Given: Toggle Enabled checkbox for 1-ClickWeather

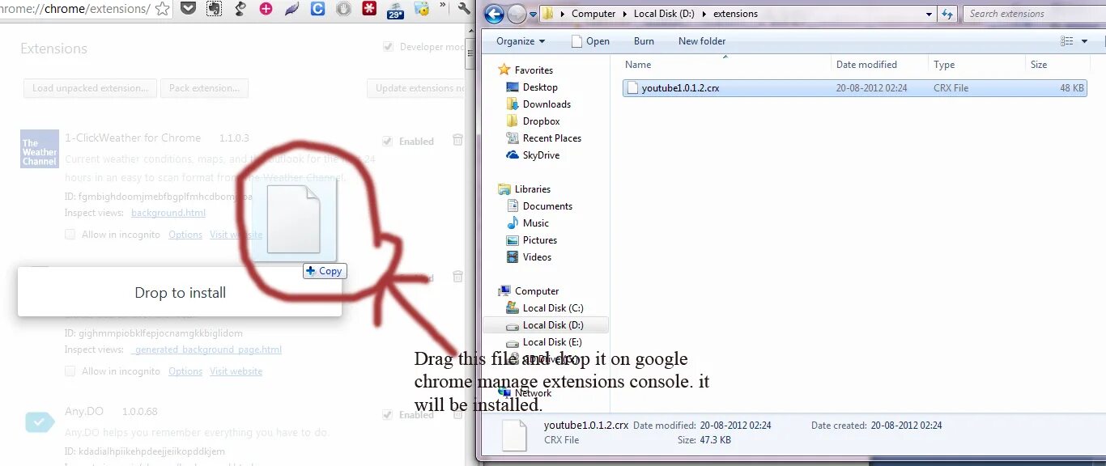Looking at the screenshot, I should pos(388,141).
